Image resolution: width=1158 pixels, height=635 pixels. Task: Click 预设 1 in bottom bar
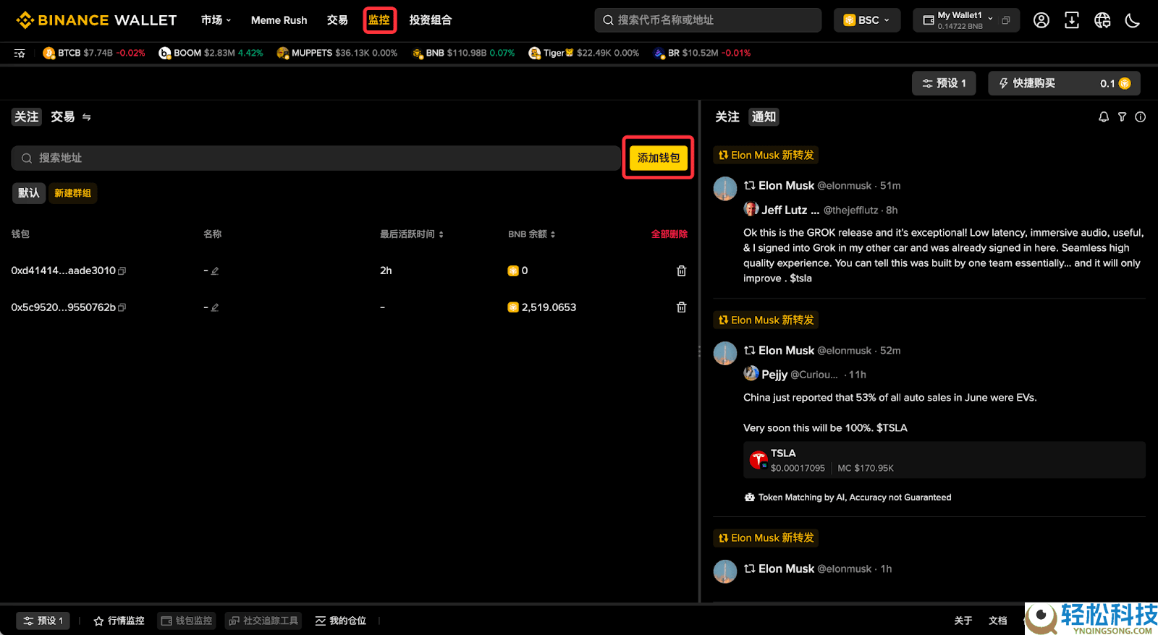pyautogui.click(x=43, y=621)
